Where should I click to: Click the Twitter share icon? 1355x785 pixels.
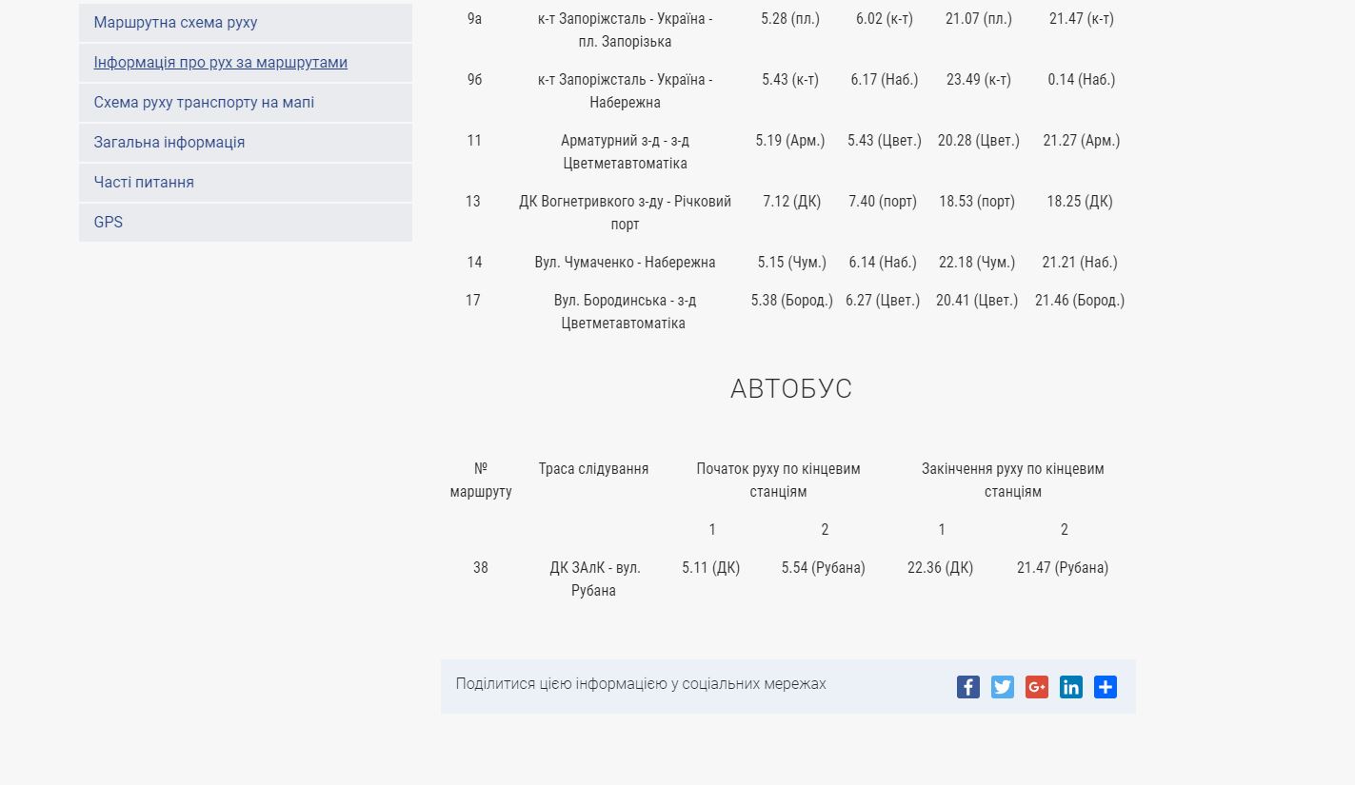[1002, 687]
